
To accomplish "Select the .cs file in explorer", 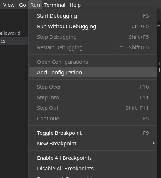I will (x=14, y=41).
